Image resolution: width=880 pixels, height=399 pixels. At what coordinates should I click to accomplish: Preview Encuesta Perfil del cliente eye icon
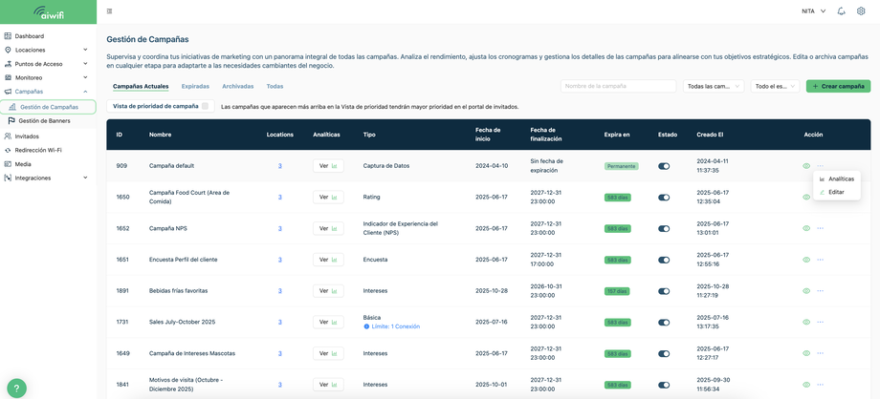[806, 260]
